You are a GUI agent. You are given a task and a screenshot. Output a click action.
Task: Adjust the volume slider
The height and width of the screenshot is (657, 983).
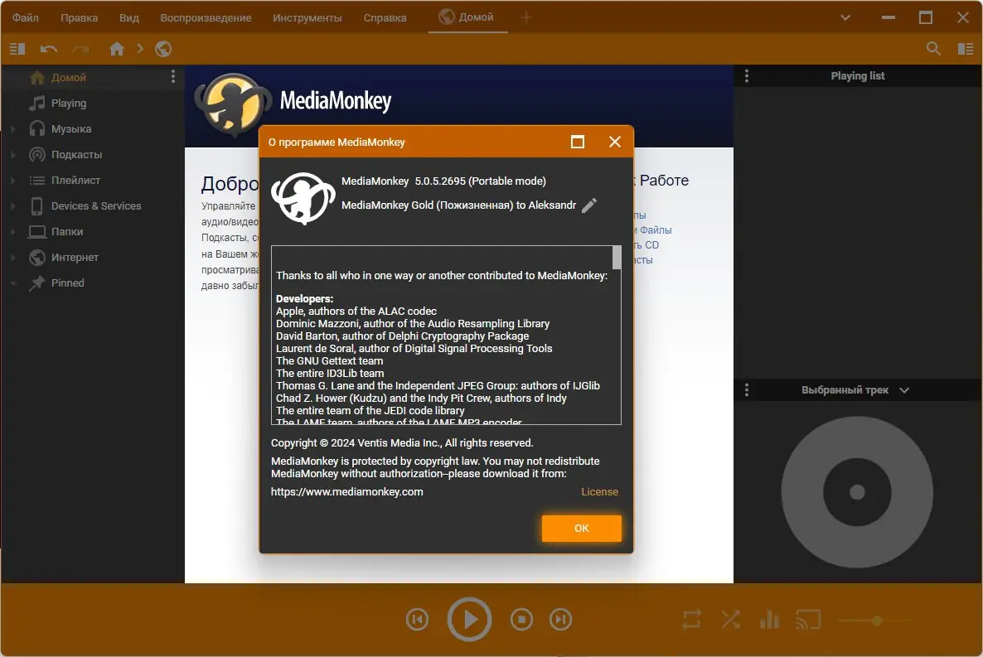coord(877,621)
